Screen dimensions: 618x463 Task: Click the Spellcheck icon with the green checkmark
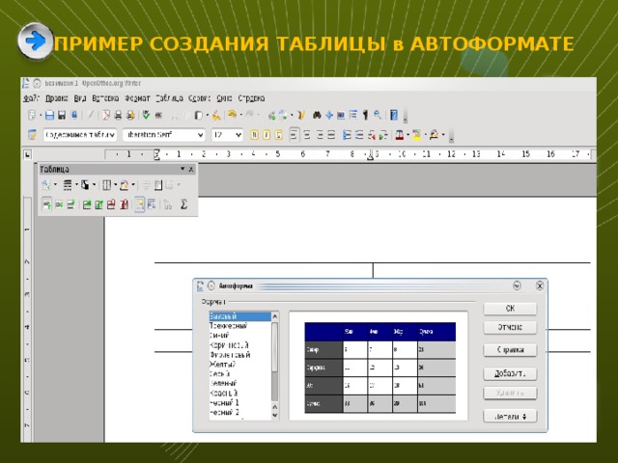click(x=146, y=115)
